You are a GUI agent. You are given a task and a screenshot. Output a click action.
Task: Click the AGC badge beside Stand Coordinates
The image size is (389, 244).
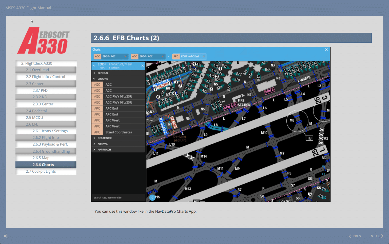pyautogui.click(x=97, y=132)
